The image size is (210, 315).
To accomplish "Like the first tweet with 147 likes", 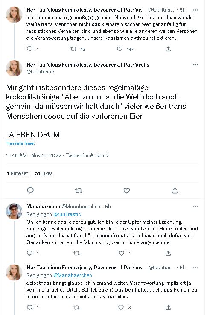I will click(120, 49).
